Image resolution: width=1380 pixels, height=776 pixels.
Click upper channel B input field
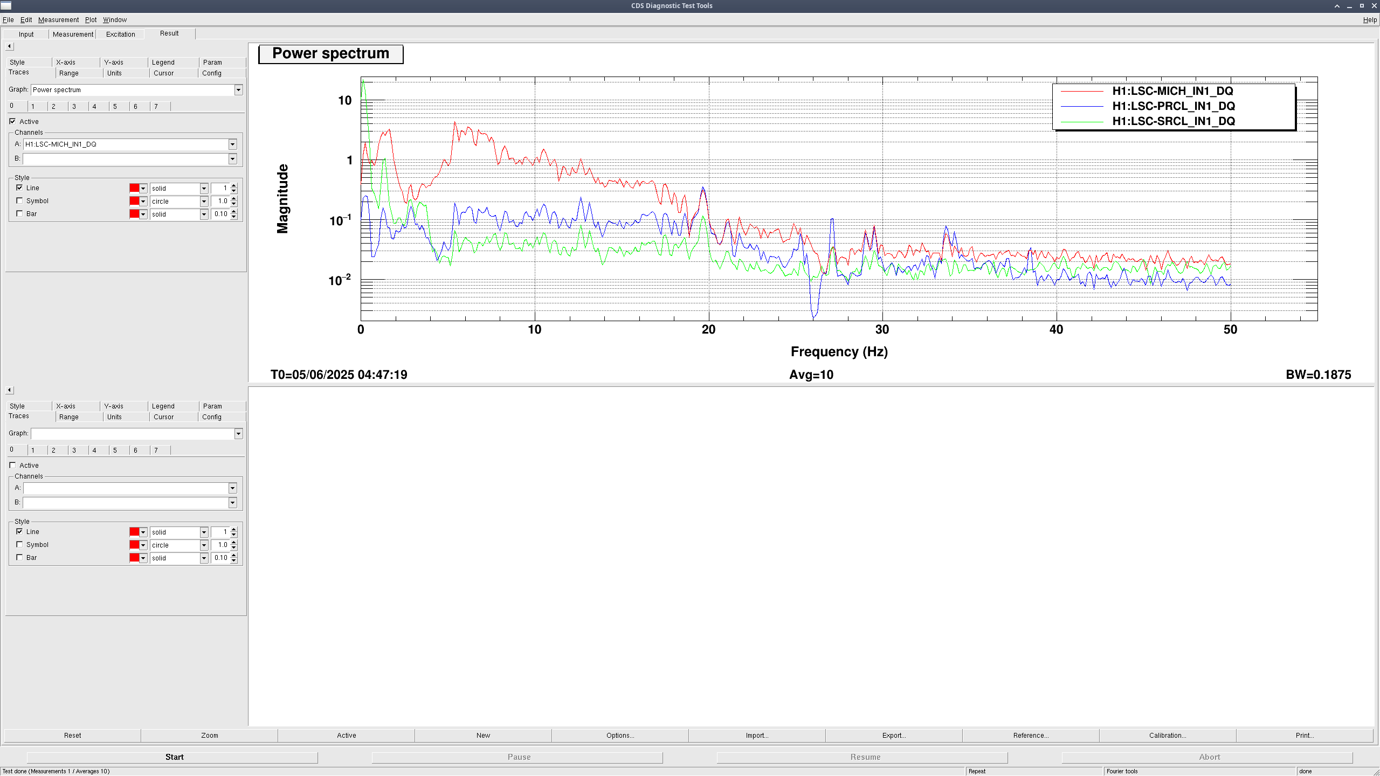click(126, 159)
